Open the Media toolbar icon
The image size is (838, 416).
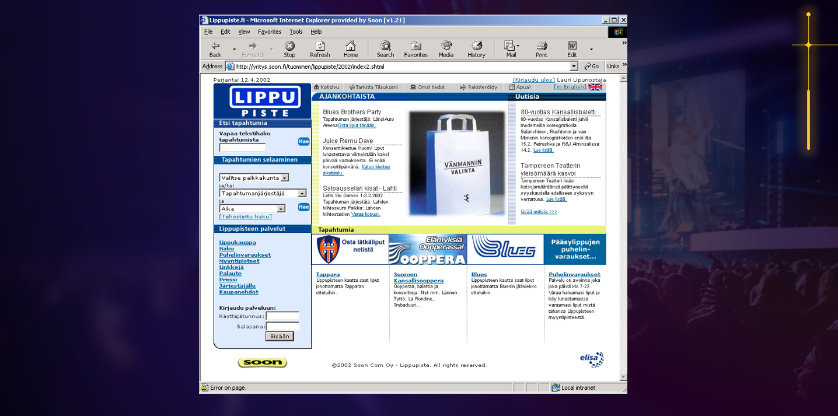coord(446,49)
